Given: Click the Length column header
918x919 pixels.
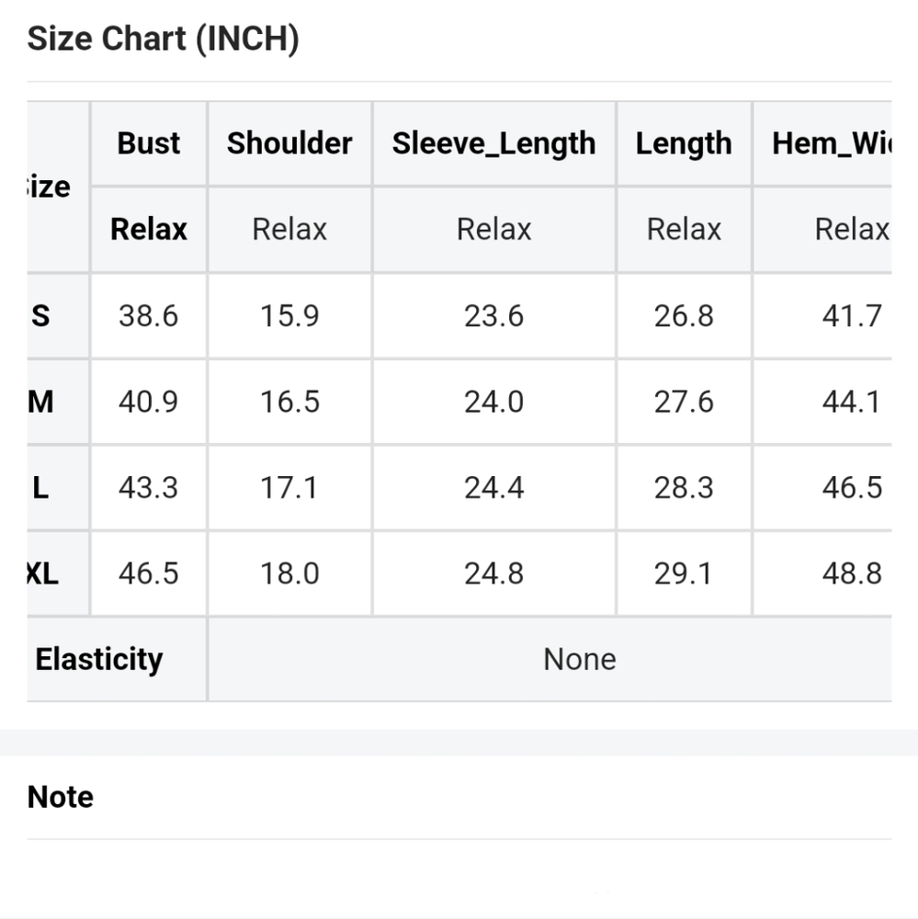Looking at the screenshot, I should click(684, 143).
